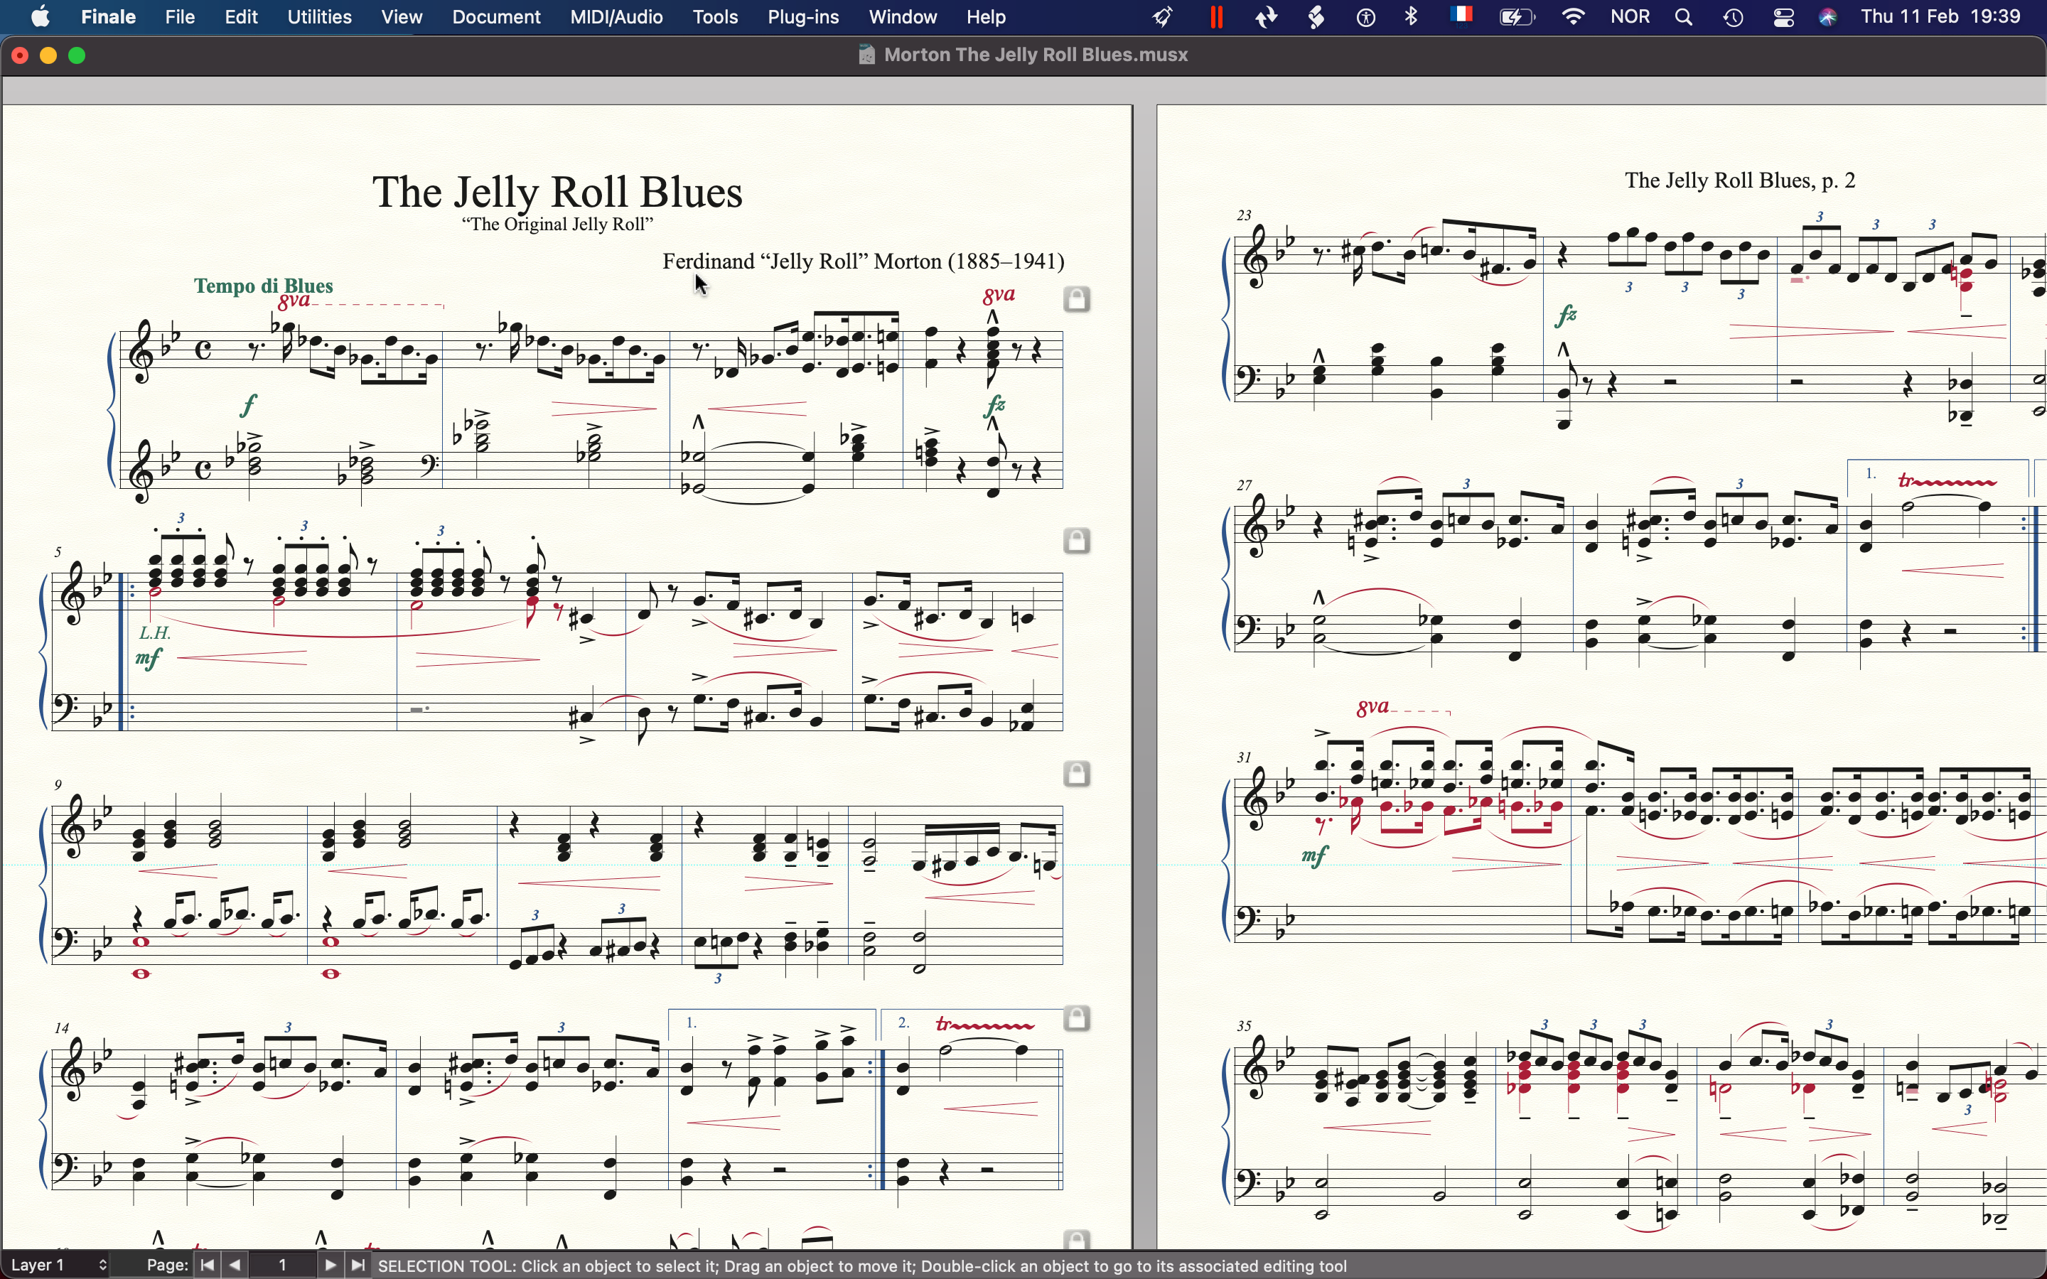Click the lock icon beside measure 5 system
2047x1279 pixels.
1078,540
